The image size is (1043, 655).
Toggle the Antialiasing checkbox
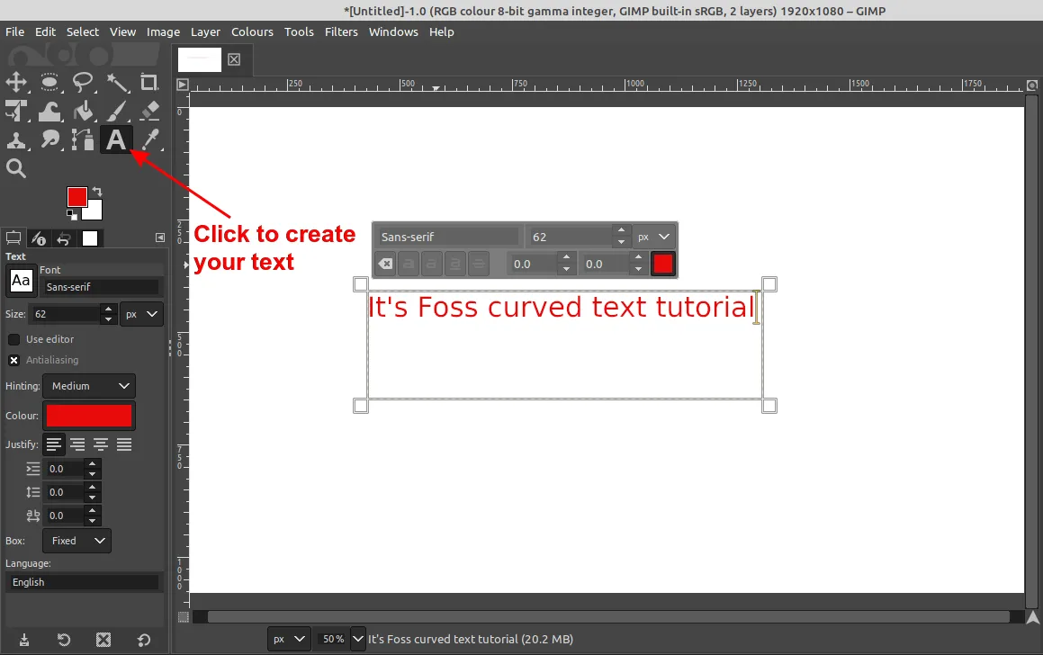pos(14,360)
